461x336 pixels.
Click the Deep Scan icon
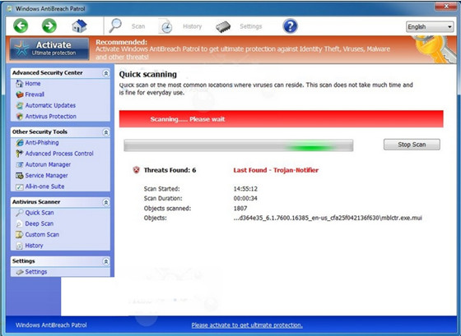[x=20, y=224]
